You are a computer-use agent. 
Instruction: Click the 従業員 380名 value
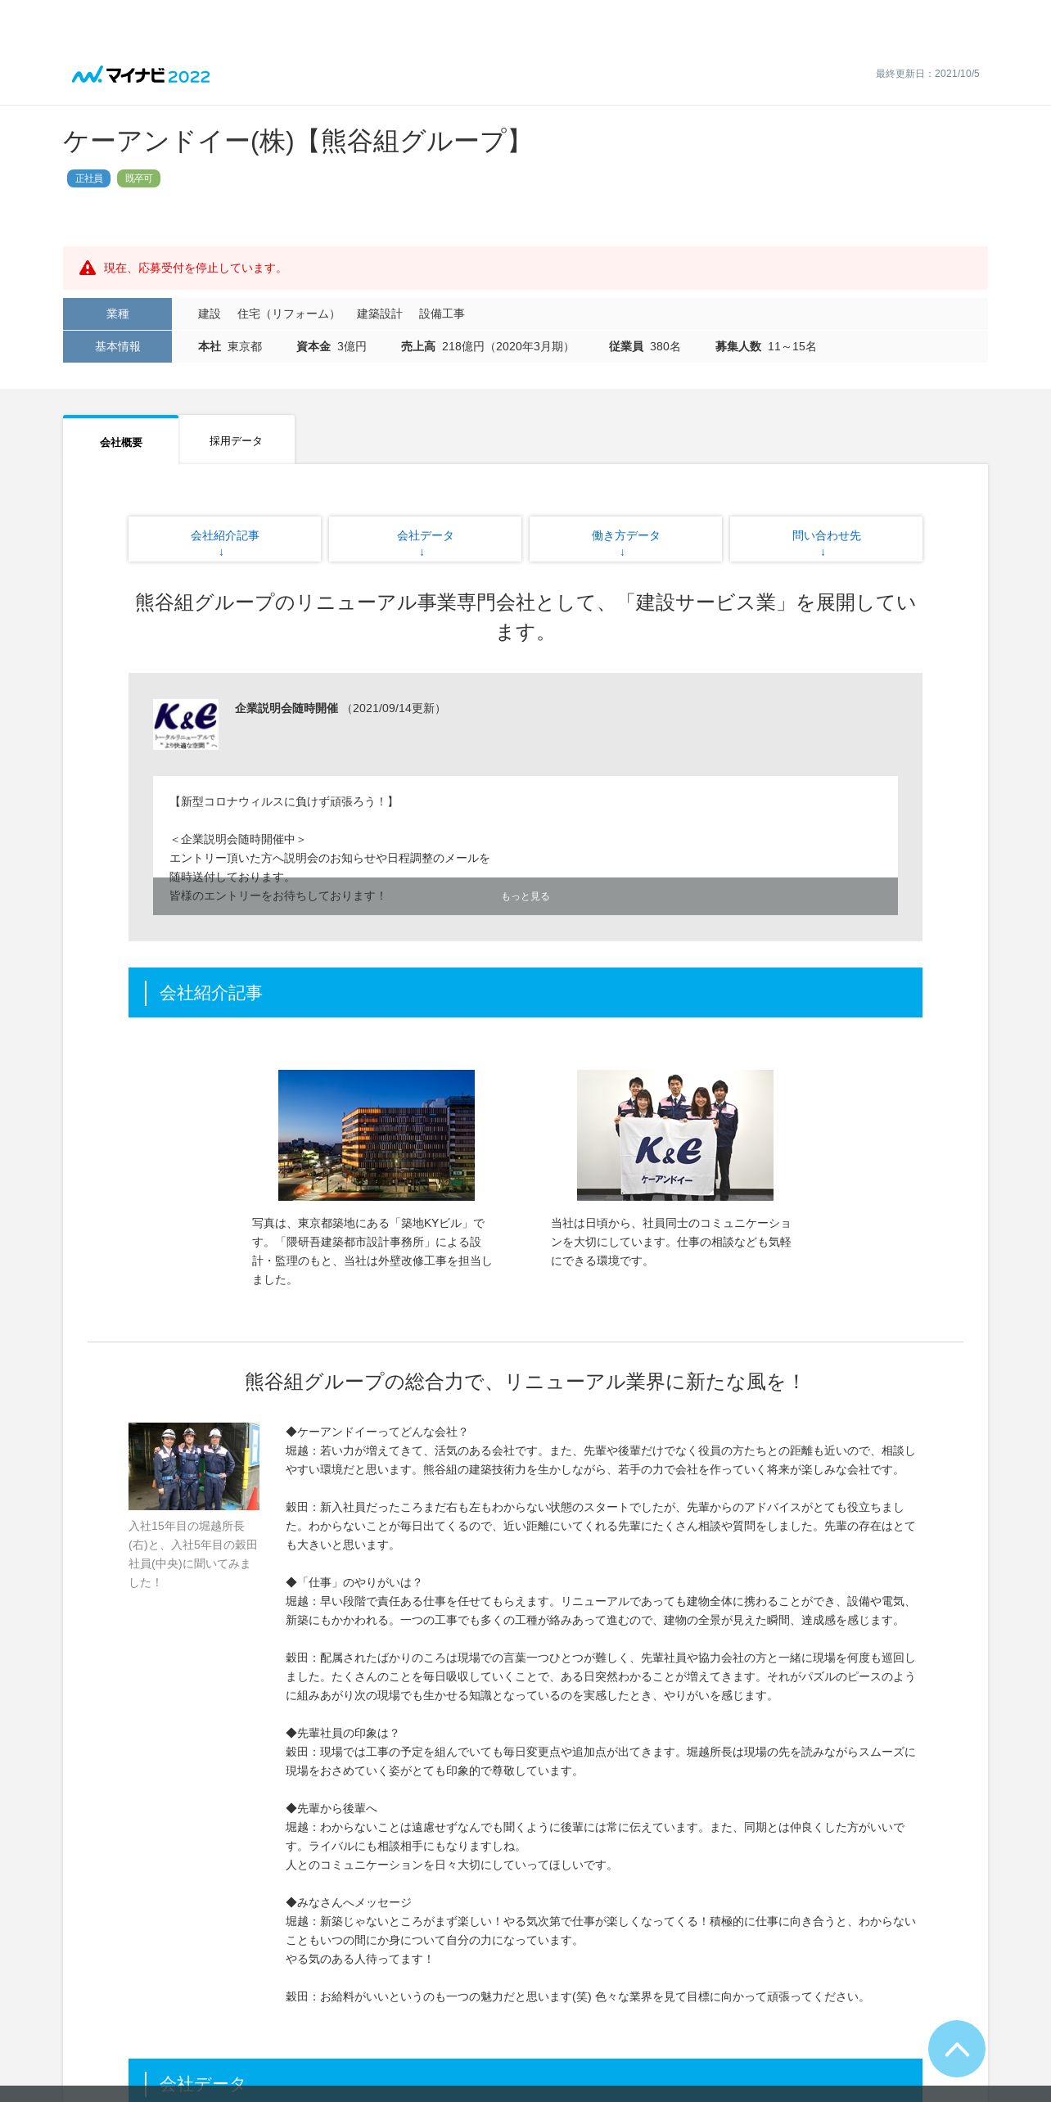(645, 347)
